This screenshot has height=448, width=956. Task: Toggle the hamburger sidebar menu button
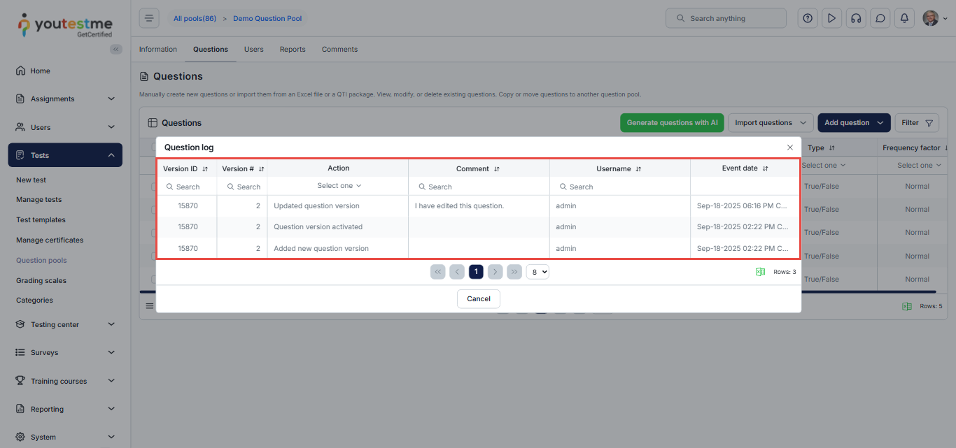(149, 18)
